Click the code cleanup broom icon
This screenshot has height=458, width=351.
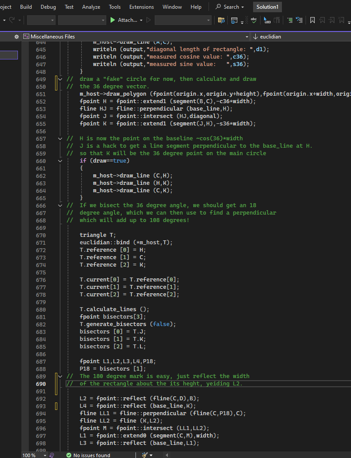point(145,455)
